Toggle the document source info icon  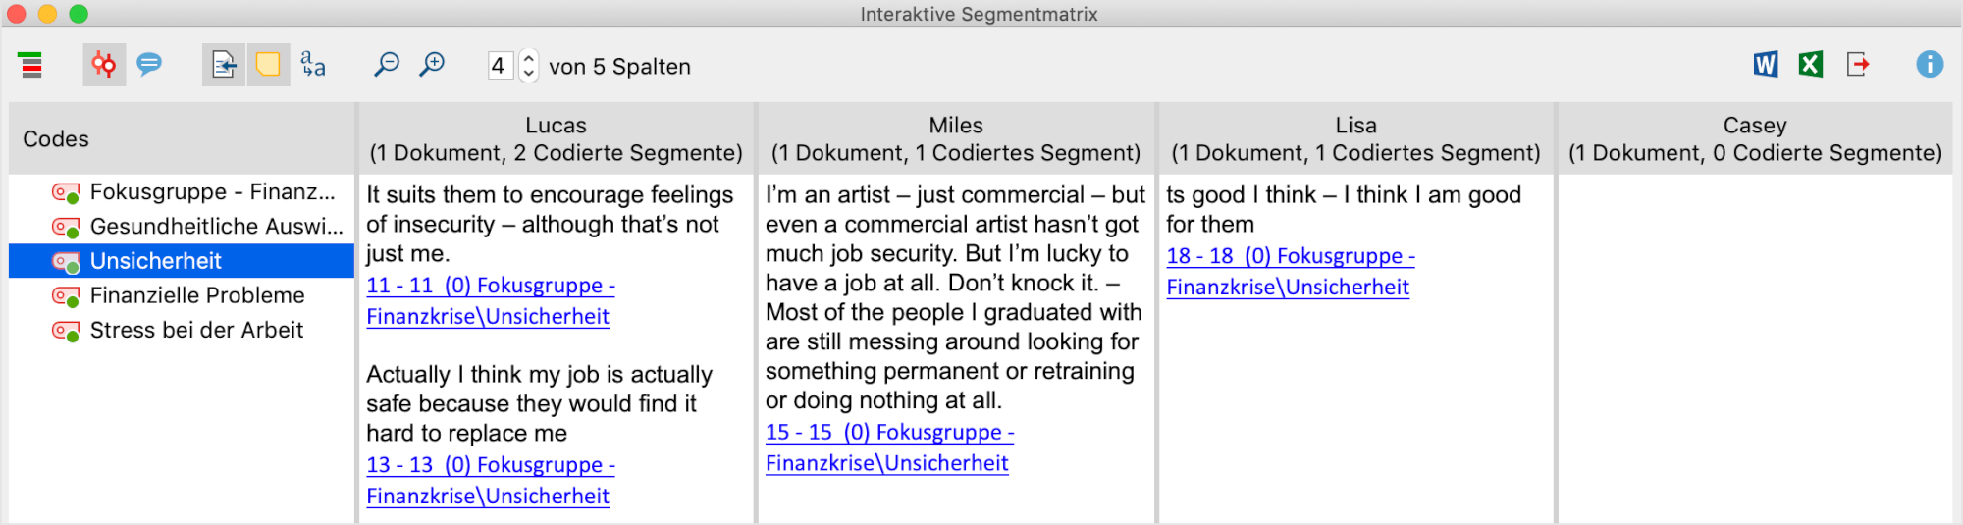(x=224, y=65)
